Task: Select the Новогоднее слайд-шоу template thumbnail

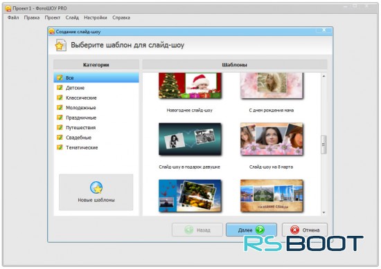Action: pyautogui.click(x=190, y=85)
